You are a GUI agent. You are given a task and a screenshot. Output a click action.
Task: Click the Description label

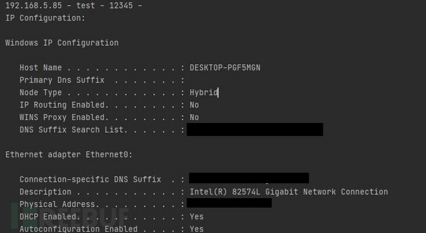pyautogui.click(x=45, y=192)
